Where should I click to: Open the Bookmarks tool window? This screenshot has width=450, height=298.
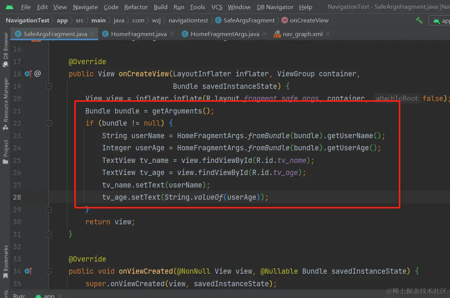[x=5, y=262]
